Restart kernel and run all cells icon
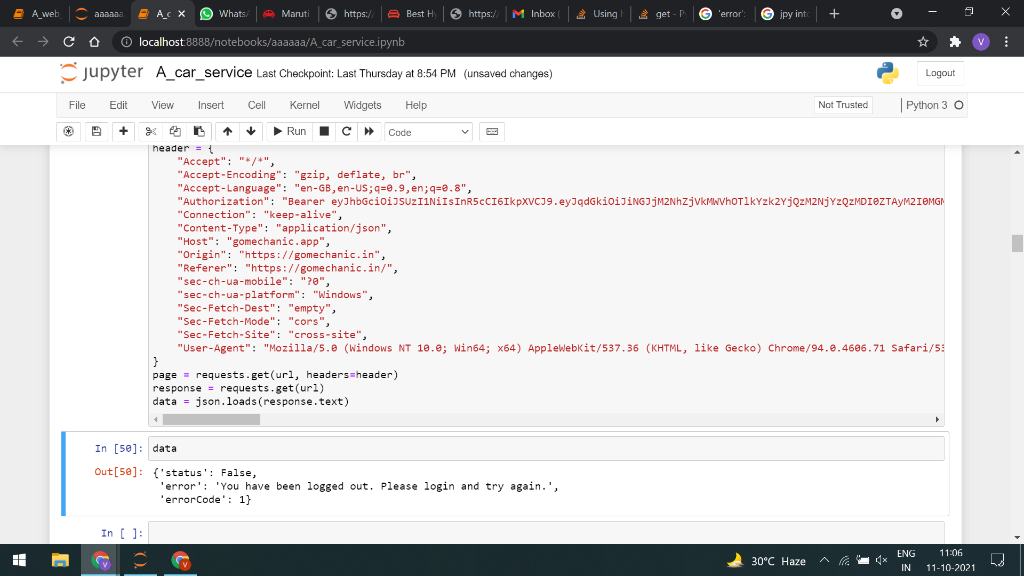The image size is (1024, 576). point(369,131)
